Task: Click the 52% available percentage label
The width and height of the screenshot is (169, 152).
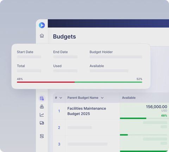Action: [139, 79]
